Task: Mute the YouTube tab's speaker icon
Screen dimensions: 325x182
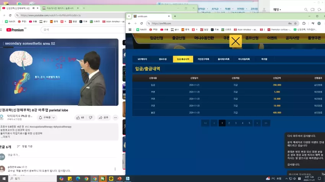Action: point(33,8)
